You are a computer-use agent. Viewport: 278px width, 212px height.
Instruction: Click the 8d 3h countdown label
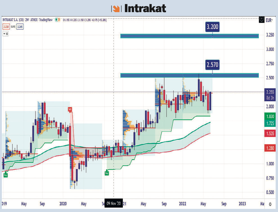pyautogui.click(x=270, y=98)
